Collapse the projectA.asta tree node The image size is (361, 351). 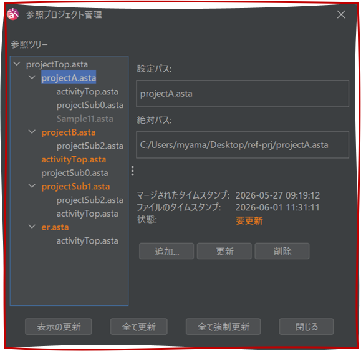click(32, 77)
